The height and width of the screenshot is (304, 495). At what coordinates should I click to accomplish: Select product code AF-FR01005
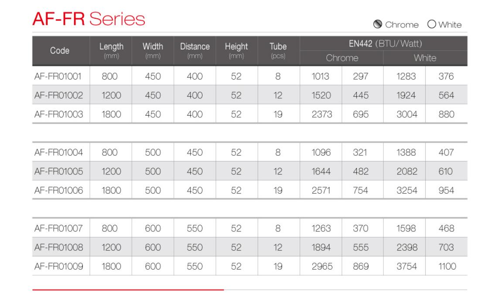click(x=58, y=171)
